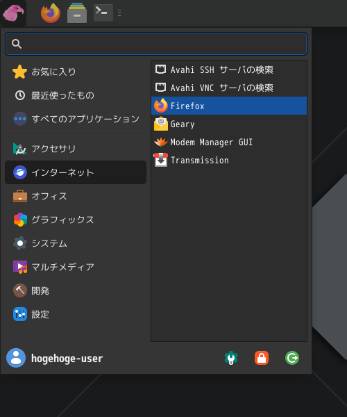Launch Geary mail from the list
347x417 pixels.
coord(229,124)
